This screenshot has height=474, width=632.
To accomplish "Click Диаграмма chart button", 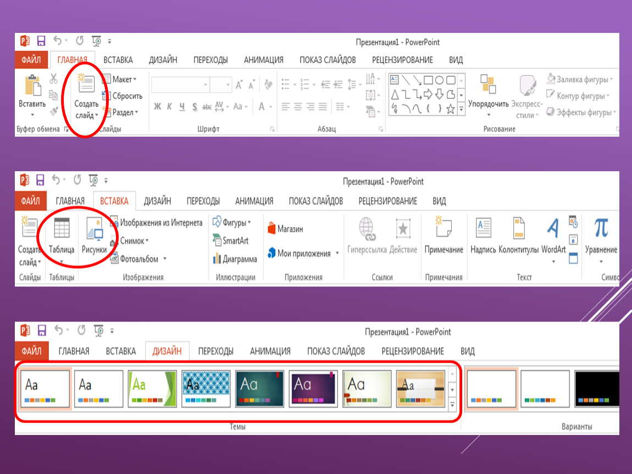I will pos(235,259).
